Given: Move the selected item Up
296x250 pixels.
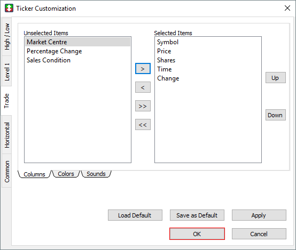Looking at the screenshot, I should coord(275,78).
